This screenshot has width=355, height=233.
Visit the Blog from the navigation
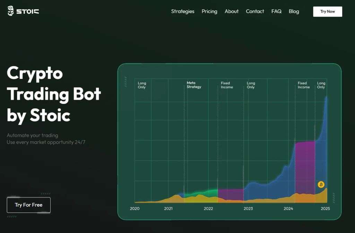click(x=294, y=11)
